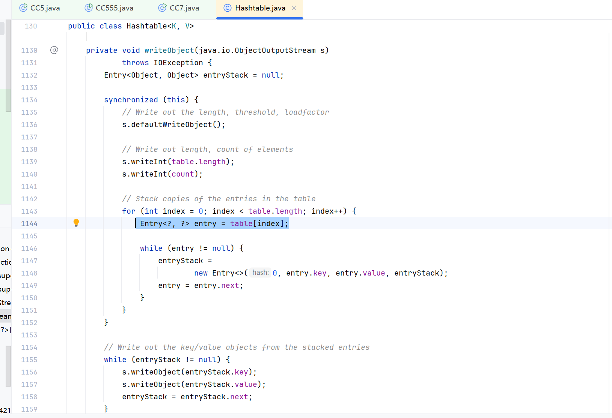The height and width of the screenshot is (418, 612).
Task: Click the 'count' field in writeInt call
Action: click(183, 174)
